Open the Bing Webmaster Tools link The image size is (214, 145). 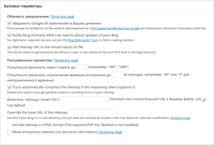click(83, 40)
